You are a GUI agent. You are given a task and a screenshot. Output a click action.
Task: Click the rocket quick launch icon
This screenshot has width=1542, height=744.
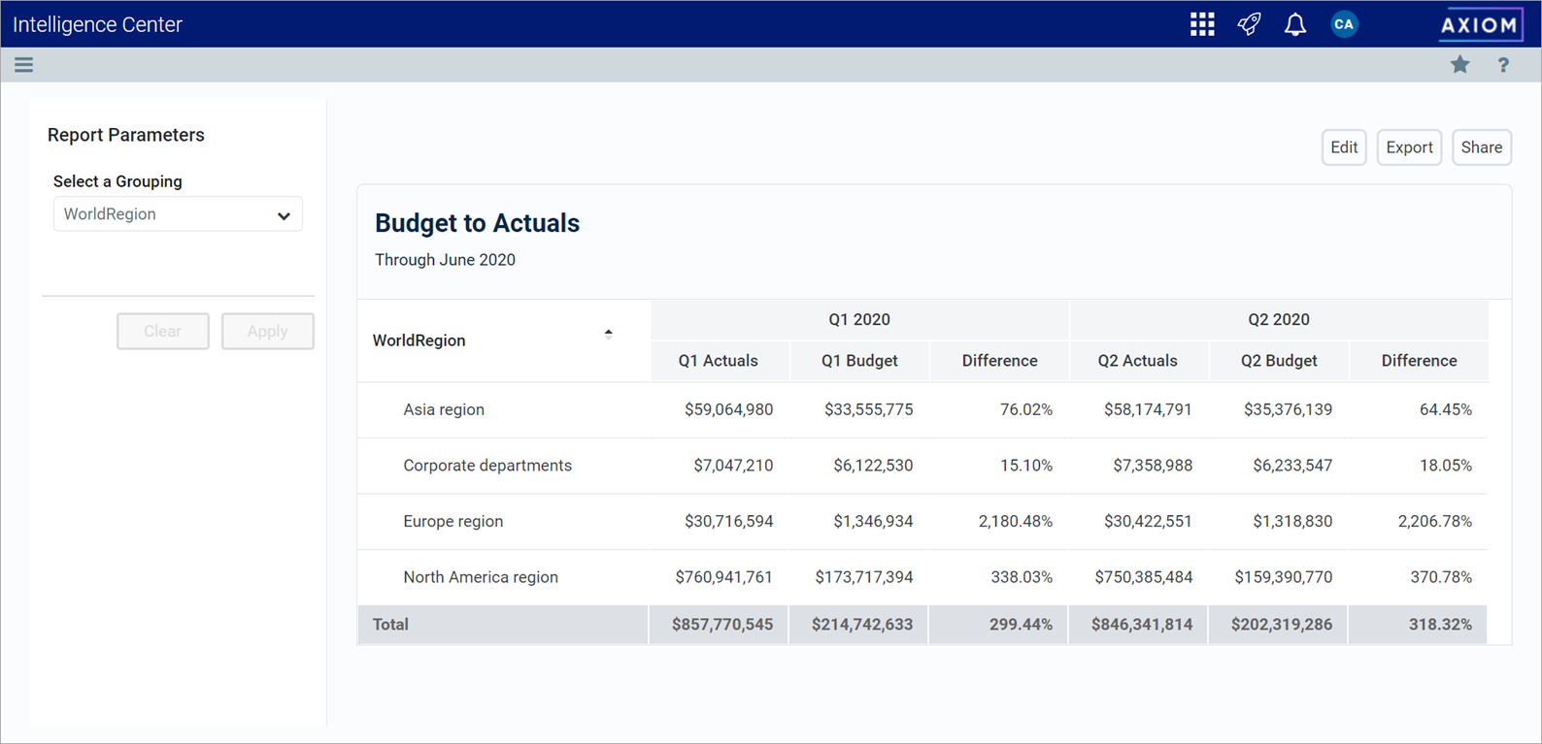coord(1249,24)
